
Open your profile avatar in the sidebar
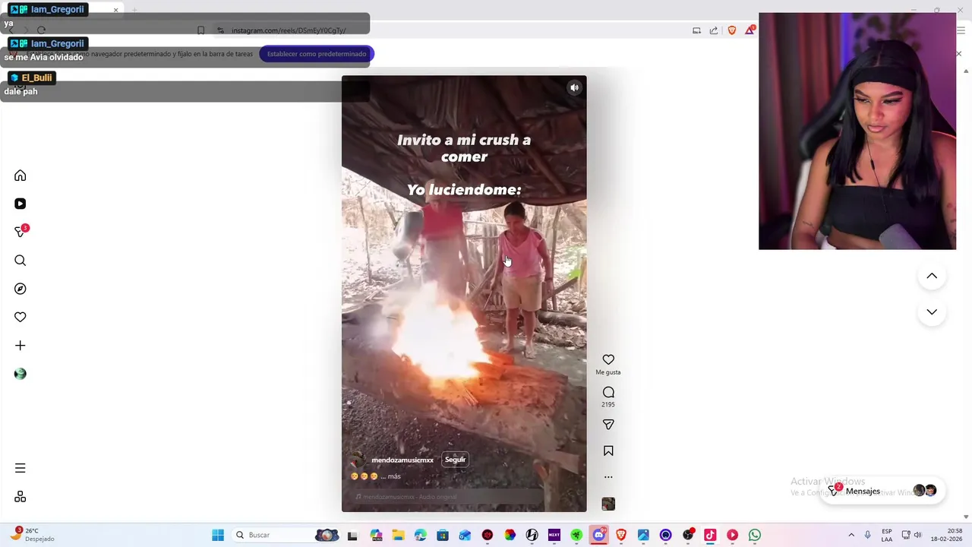pos(21,374)
